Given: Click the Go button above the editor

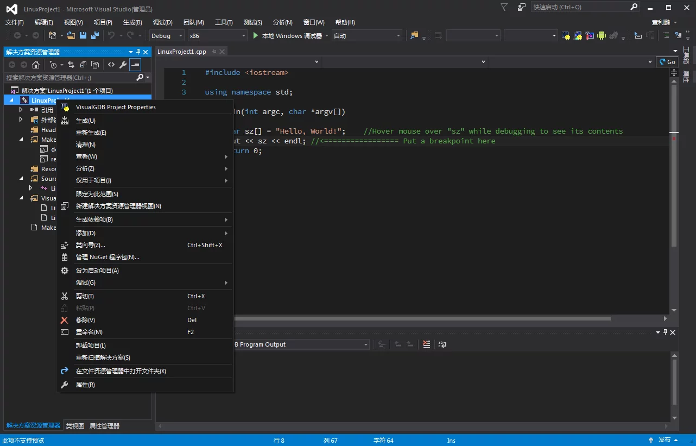Looking at the screenshot, I should pos(667,62).
